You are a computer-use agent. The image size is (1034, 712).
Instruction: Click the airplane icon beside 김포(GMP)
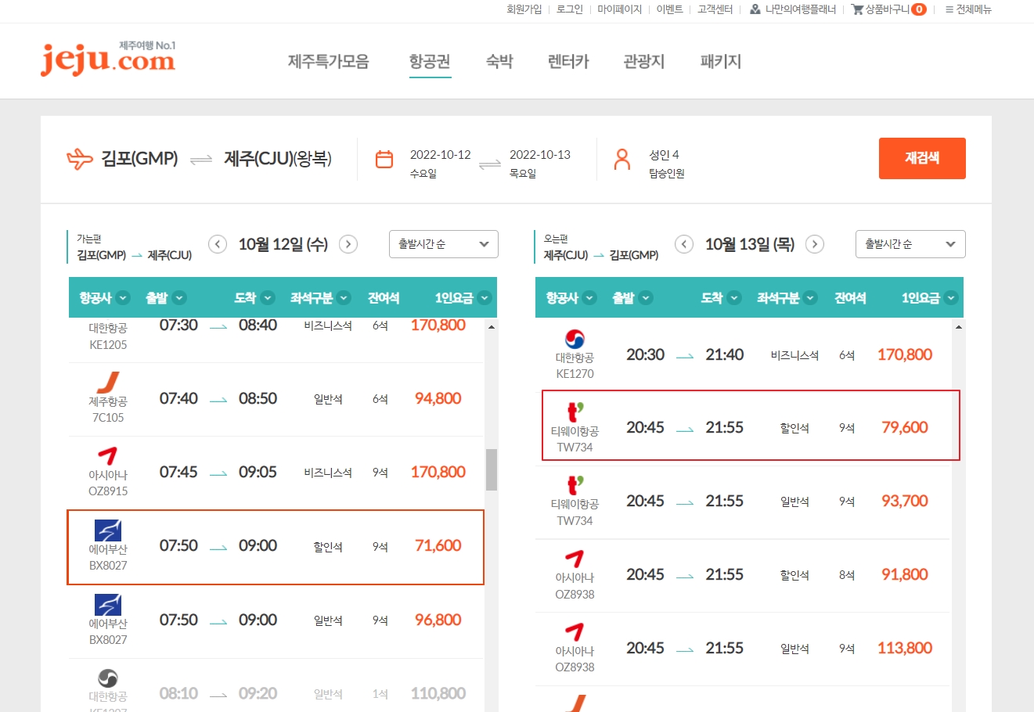(x=80, y=160)
